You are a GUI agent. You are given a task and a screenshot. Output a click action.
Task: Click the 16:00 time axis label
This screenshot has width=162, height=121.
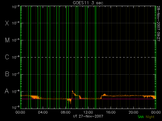[111, 112]
